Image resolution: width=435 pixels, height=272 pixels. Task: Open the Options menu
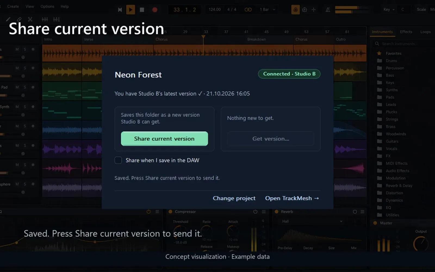(47, 7)
